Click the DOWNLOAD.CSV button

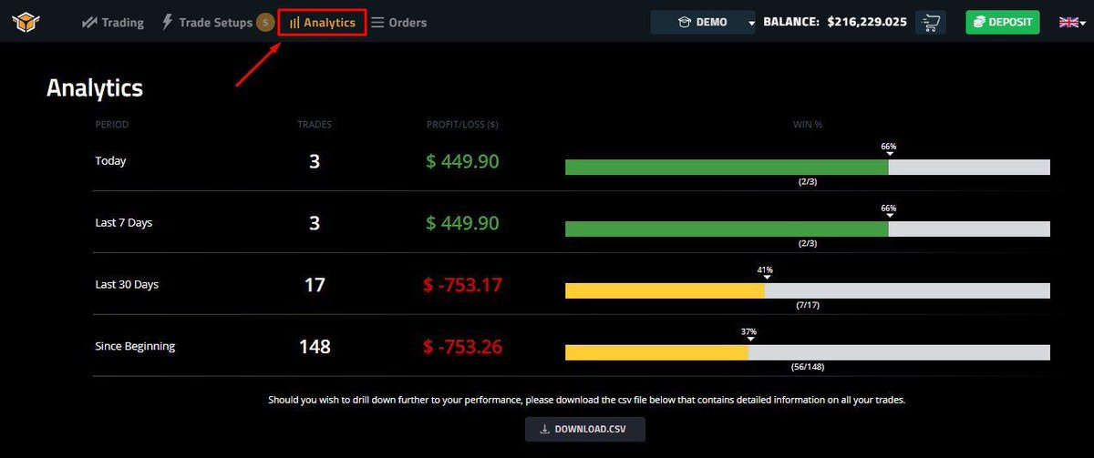point(585,429)
